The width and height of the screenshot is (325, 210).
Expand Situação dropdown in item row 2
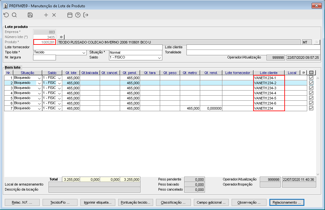tap(39, 83)
